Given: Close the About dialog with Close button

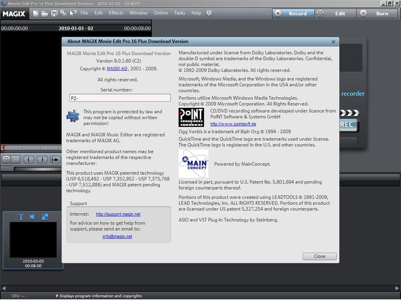Looking at the screenshot, I should pyautogui.click(x=319, y=256).
